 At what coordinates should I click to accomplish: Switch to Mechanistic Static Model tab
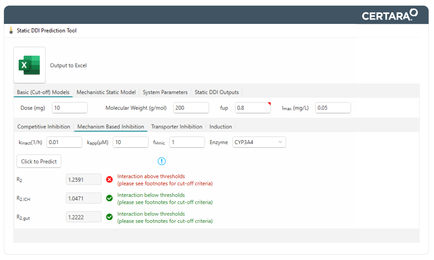(106, 92)
